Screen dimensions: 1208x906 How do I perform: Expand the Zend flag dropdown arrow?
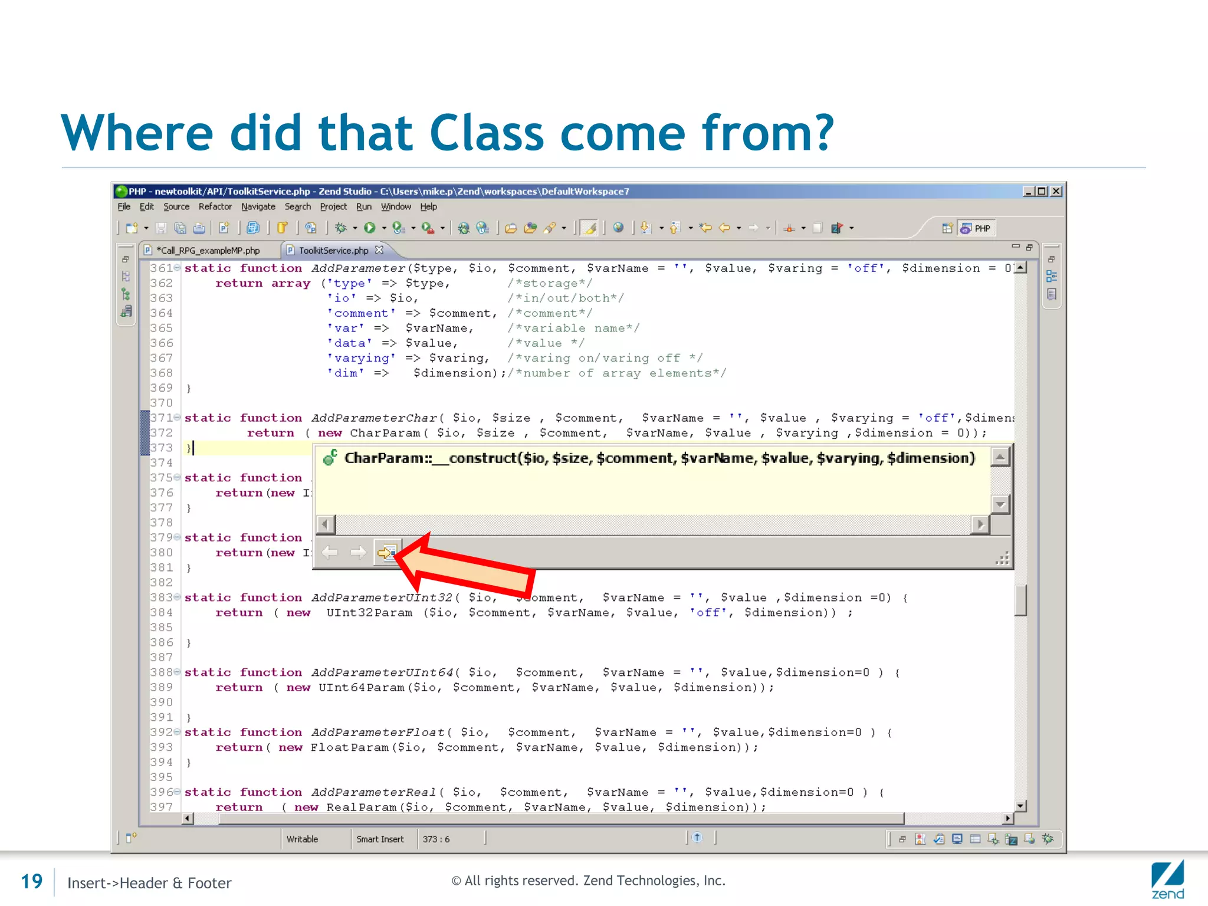pos(851,228)
